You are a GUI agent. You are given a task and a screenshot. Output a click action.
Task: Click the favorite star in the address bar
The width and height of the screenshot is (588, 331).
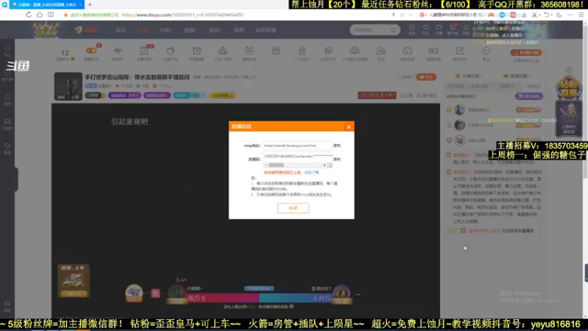click(65, 15)
